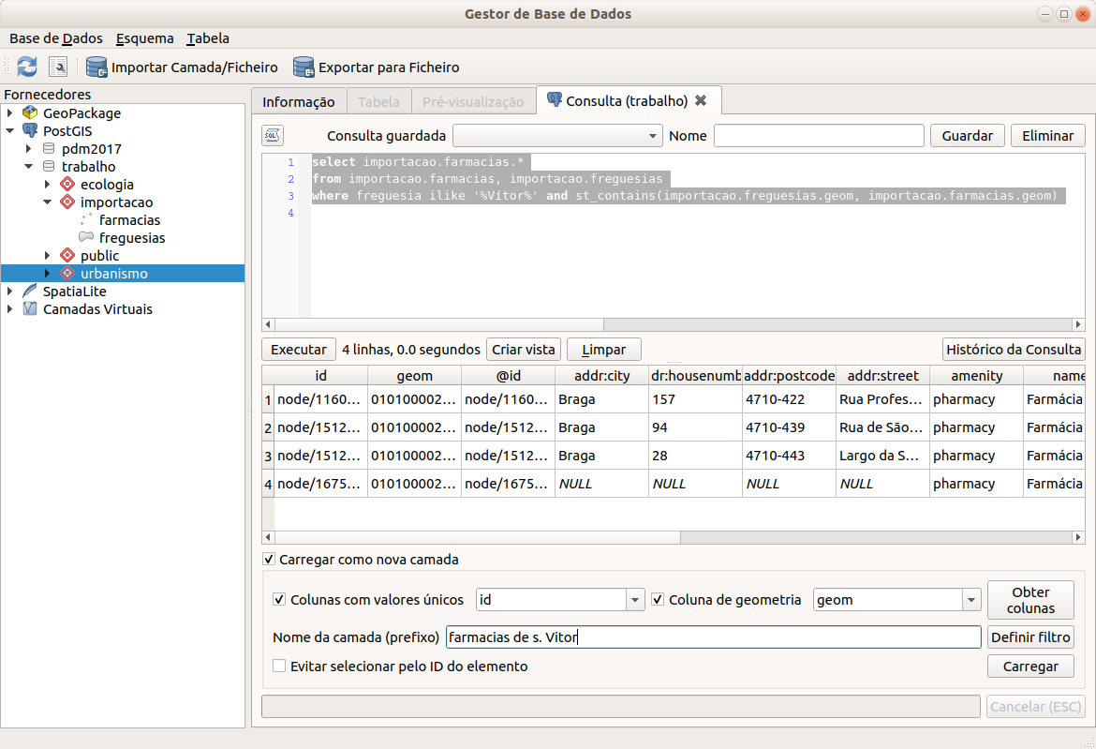Click the Refresh icon in toolbar
Image resolution: width=1096 pixels, height=749 pixels.
pyautogui.click(x=27, y=67)
